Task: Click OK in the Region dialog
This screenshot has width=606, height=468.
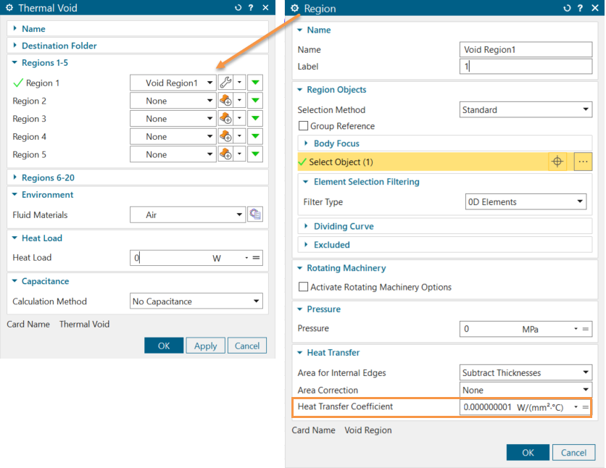Action: [x=527, y=452]
